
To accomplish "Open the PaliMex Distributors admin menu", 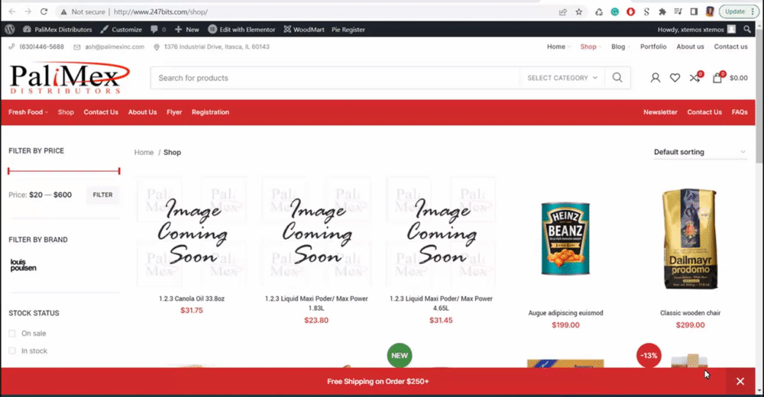I will pyautogui.click(x=57, y=29).
